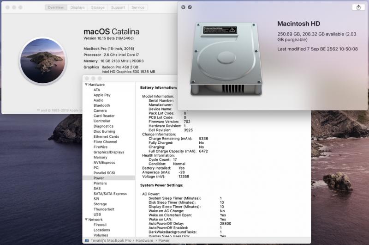The image size is (369, 245).
Task: Click the Radeon Pro 450 graphics text
Action: pos(120,67)
